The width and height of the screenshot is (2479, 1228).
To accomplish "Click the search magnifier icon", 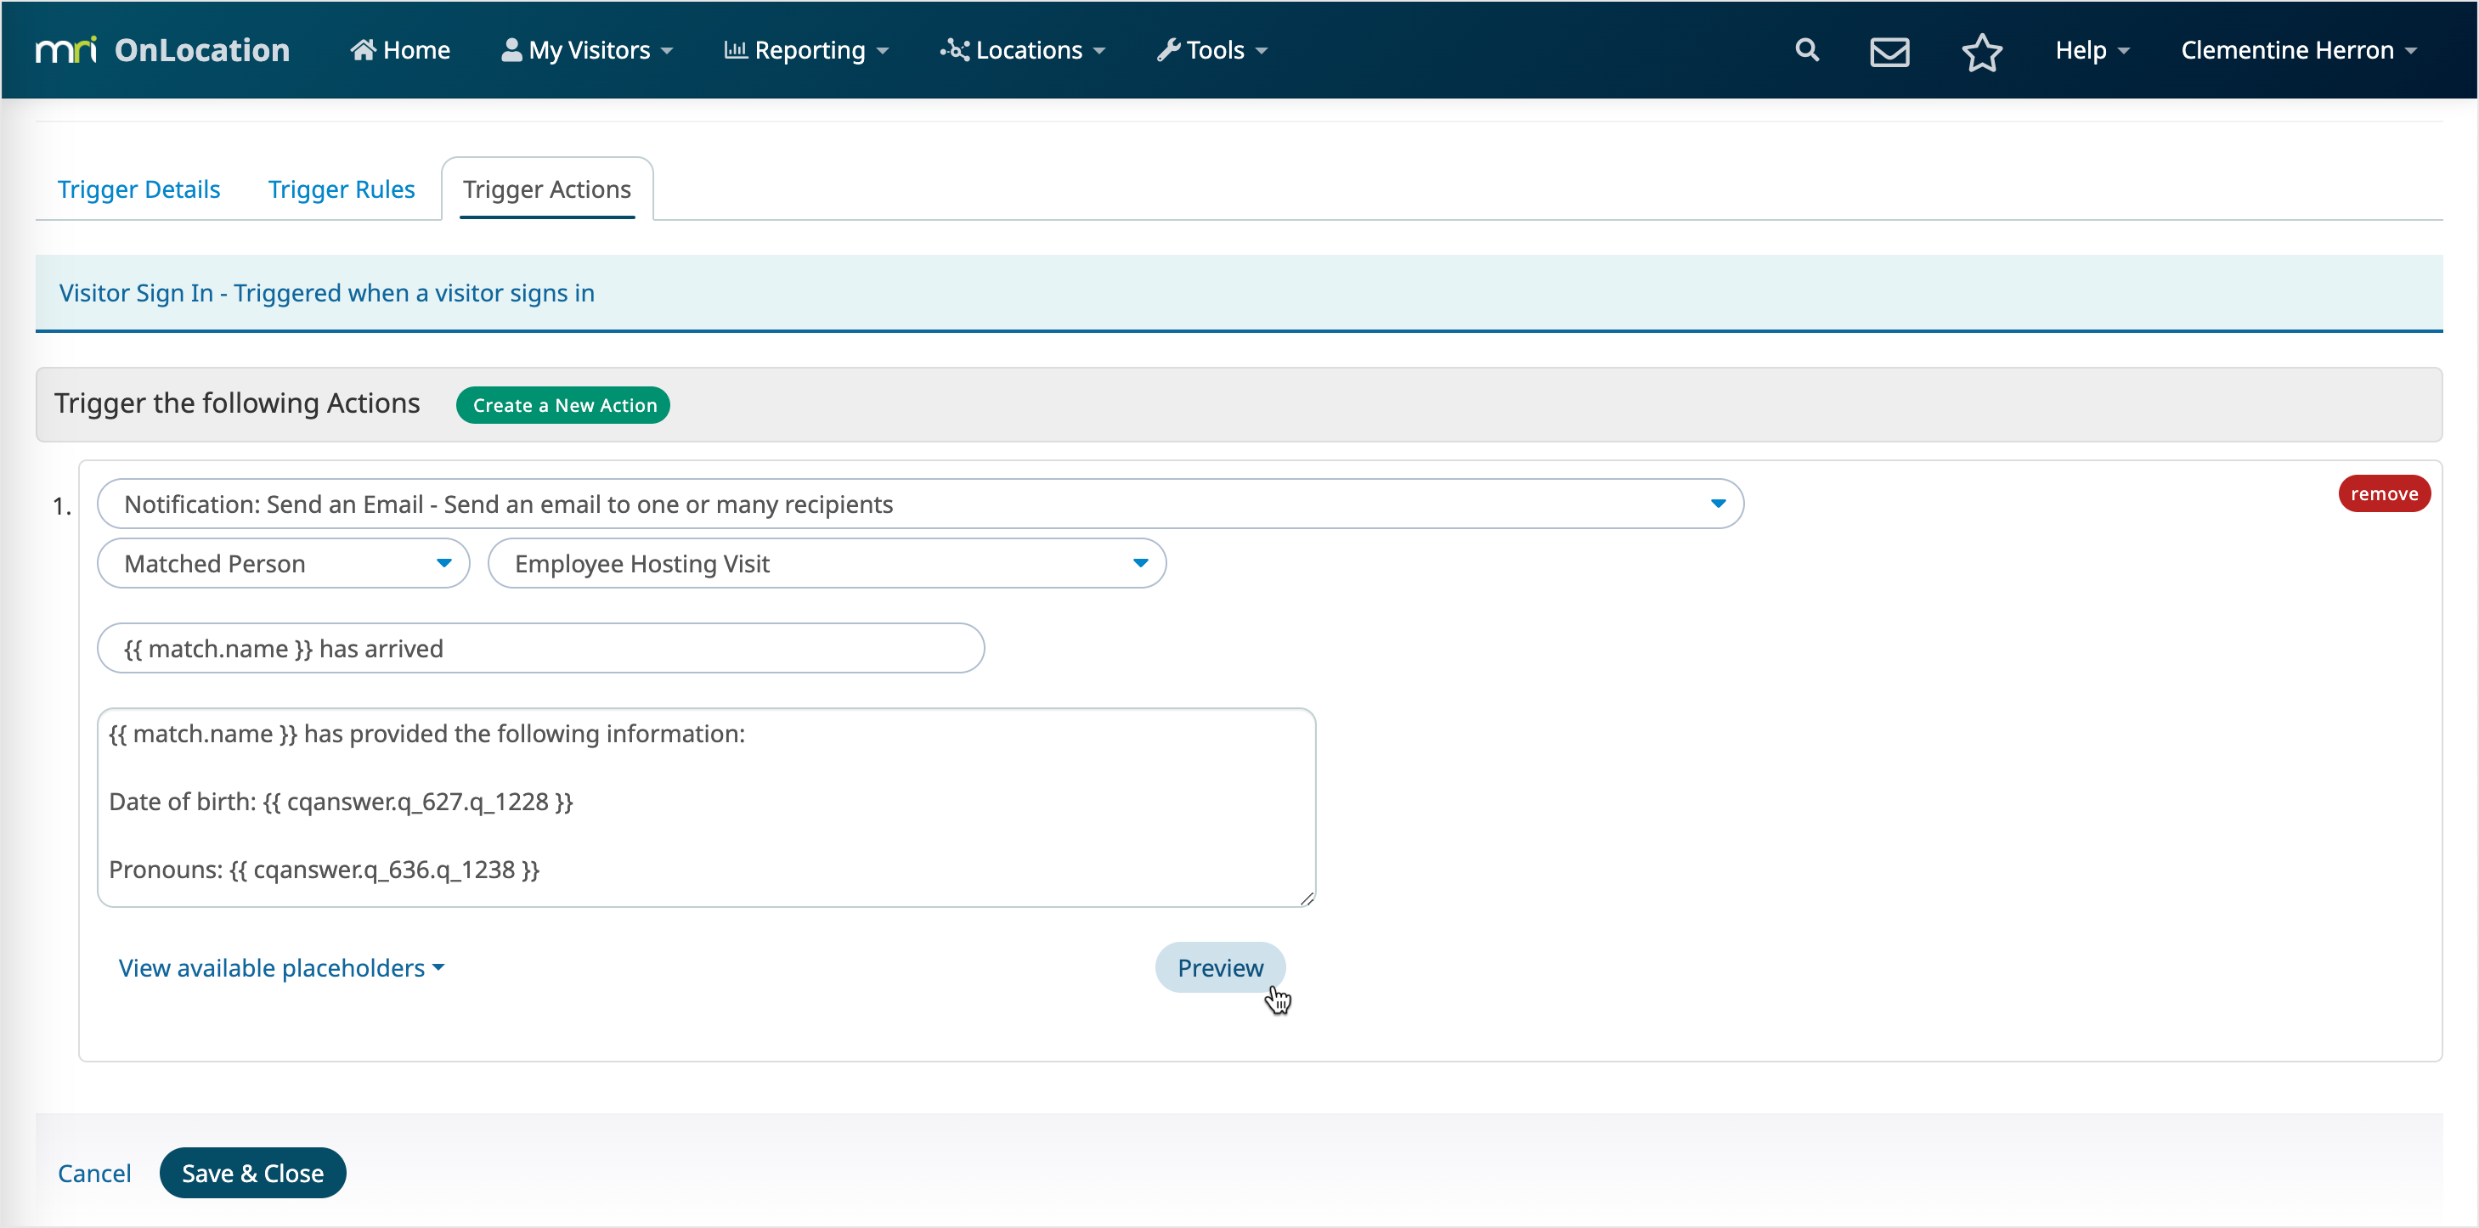I will pyautogui.click(x=1806, y=50).
